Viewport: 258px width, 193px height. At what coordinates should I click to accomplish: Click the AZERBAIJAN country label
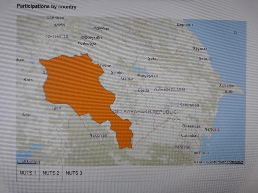point(169,90)
